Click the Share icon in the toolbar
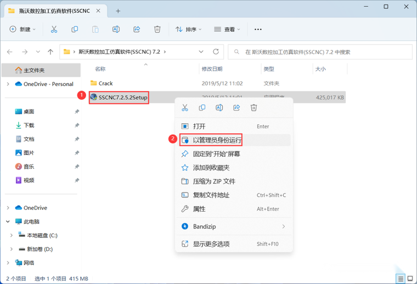 pyautogui.click(x=137, y=29)
